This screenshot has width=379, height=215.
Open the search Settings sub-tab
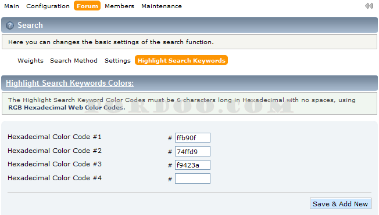coord(117,60)
